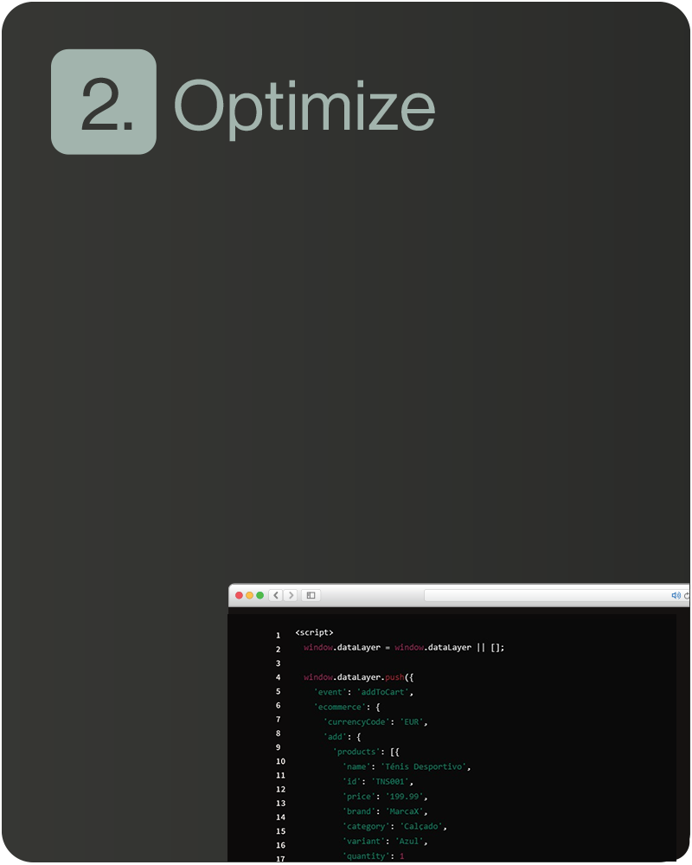Click the 'EUR' currency code value
Screen dimensions: 692x865
(413, 721)
